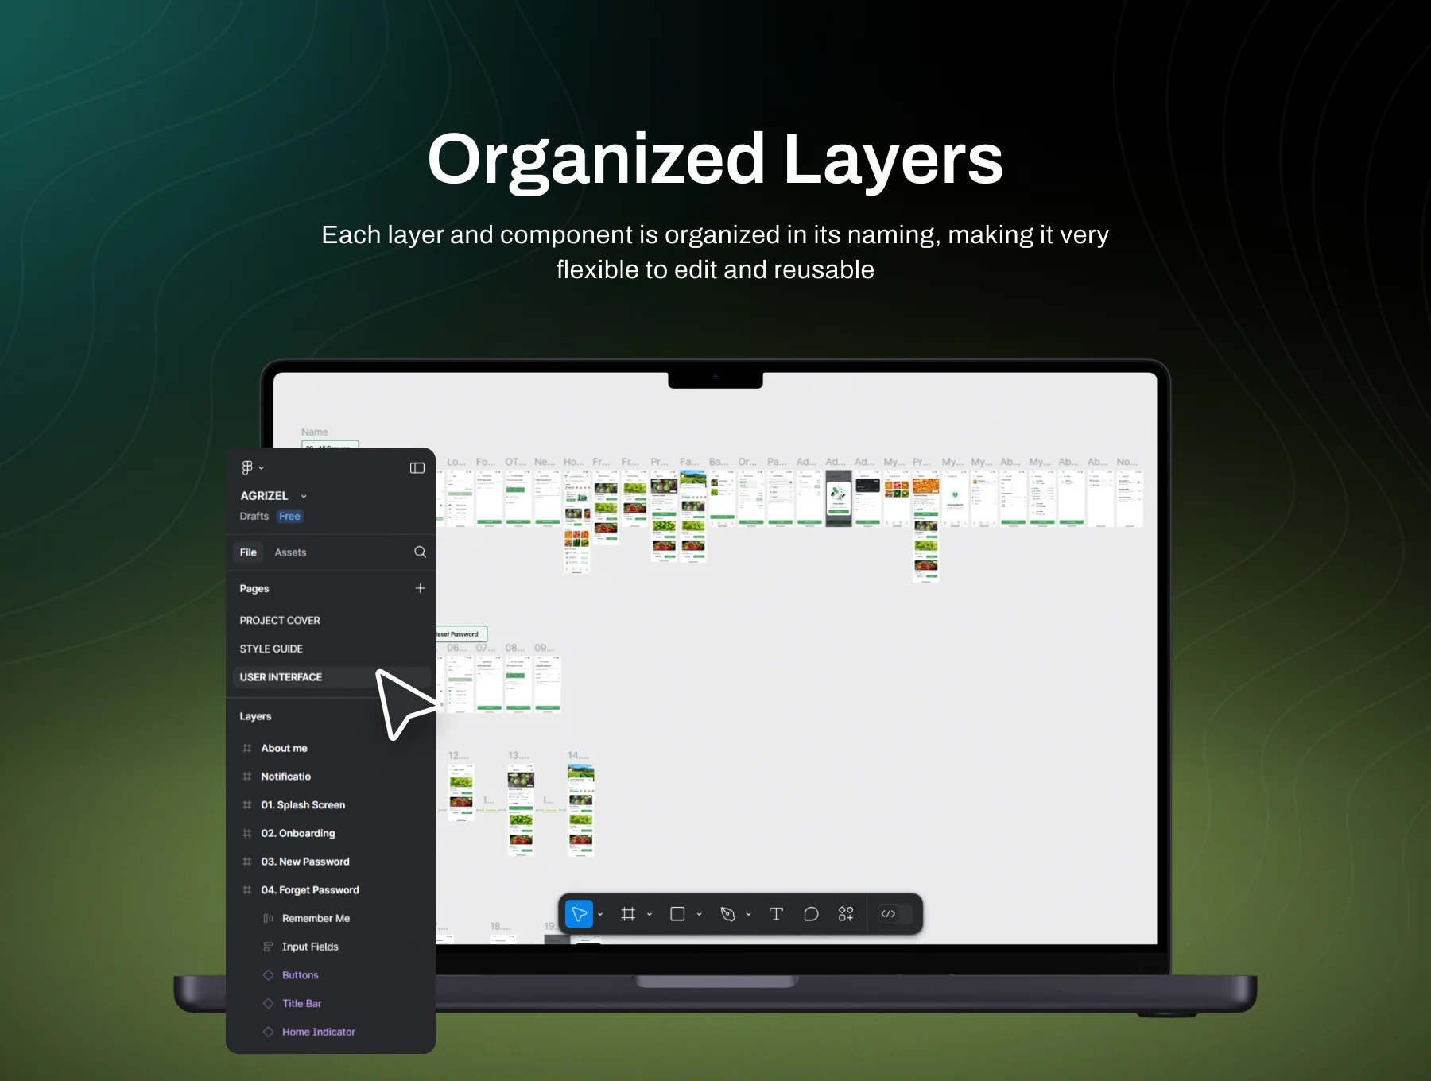Select the frame thumbnail labeled 14
This screenshot has height=1081, width=1431.
[x=580, y=810]
